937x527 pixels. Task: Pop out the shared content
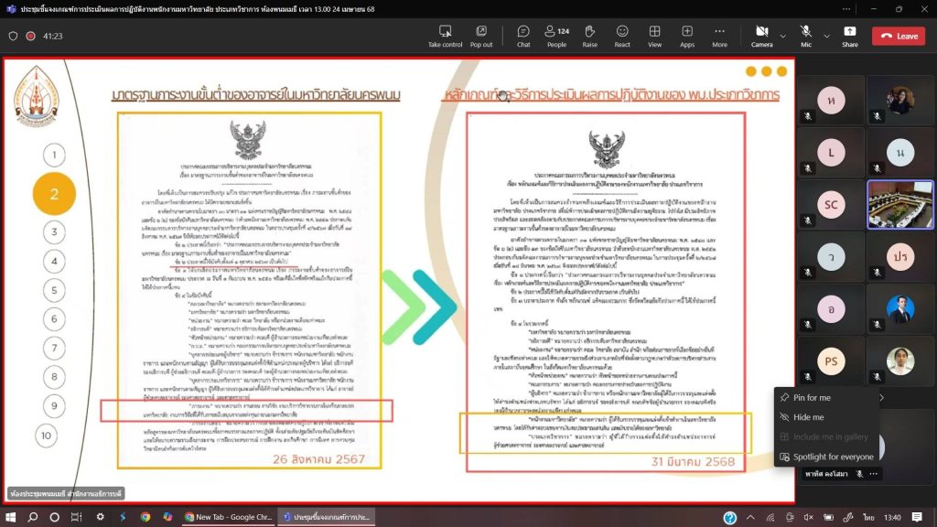coord(481,36)
